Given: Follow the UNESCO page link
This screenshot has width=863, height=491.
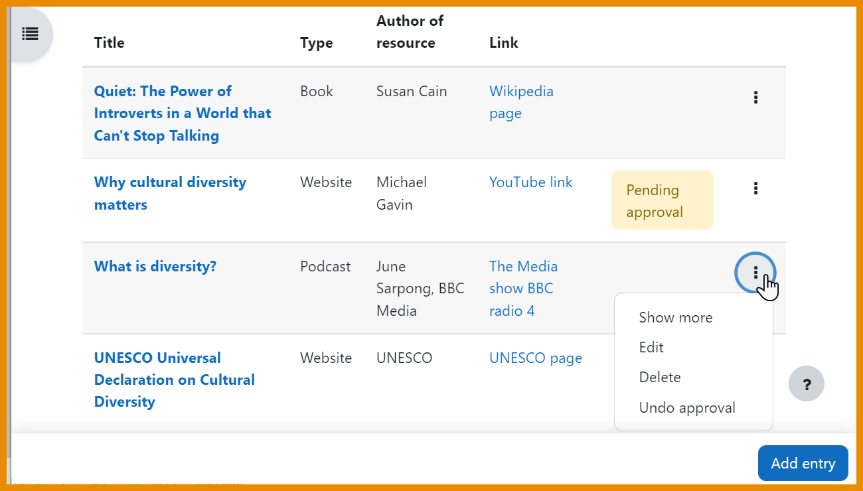Looking at the screenshot, I should pos(535,358).
